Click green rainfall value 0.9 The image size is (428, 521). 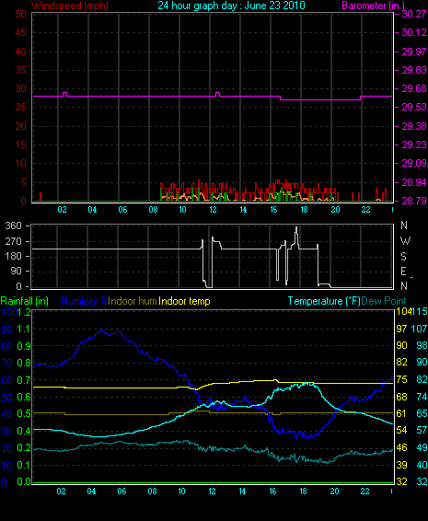point(23,346)
